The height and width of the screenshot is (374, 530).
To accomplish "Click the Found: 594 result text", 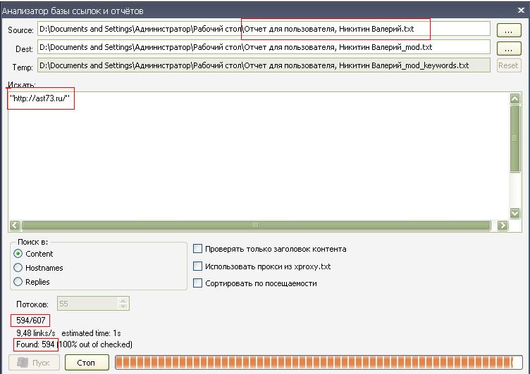I will pyautogui.click(x=35, y=344).
